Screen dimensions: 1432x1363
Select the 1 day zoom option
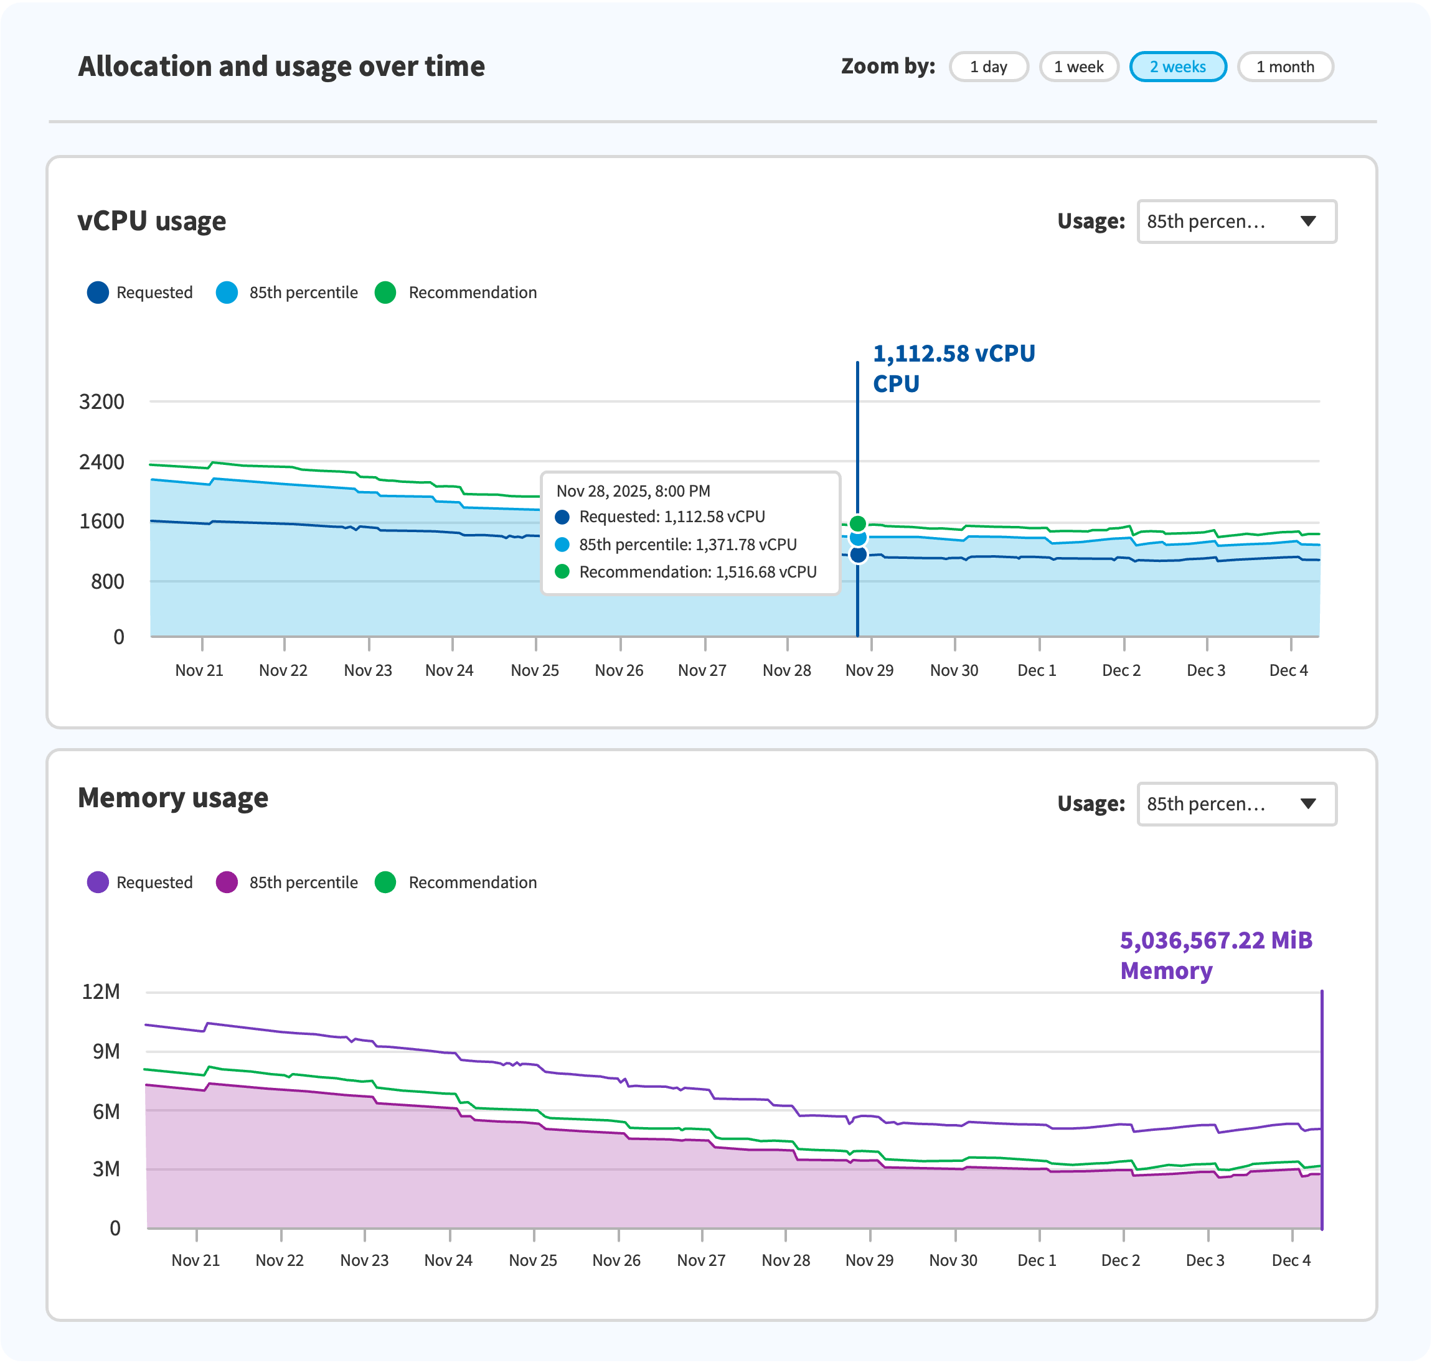pos(988,67)
